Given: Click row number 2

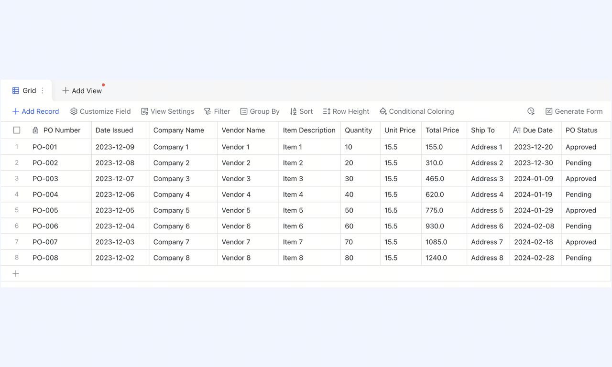Looking at the screenshot, I should 17,162.
